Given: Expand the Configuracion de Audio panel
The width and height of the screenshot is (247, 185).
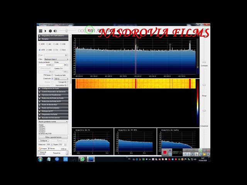Looking at the screenshot, I should (53, 89).
